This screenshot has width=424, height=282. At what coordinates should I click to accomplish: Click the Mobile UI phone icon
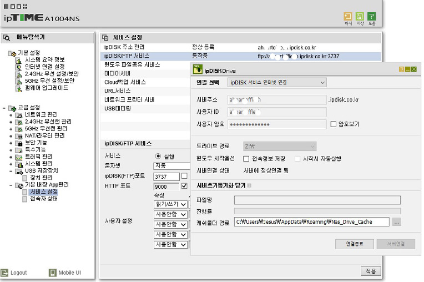coord(53,273)
